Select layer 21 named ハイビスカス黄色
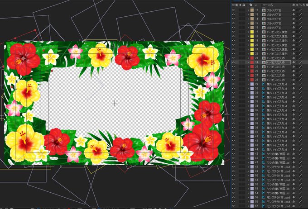The width and height of the screenshot is (308, 209). click(x=277, y=49)
